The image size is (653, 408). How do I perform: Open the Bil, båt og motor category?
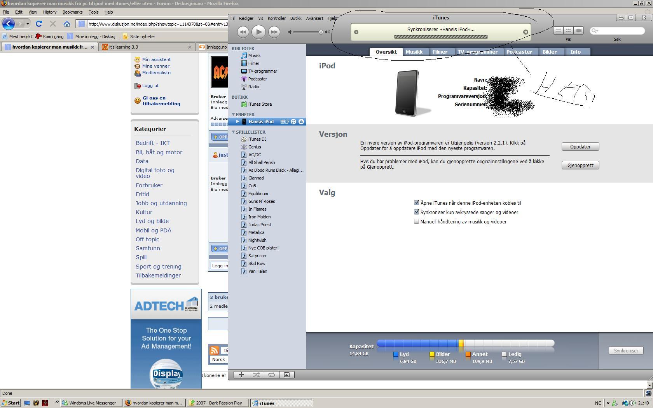pyautogui.click(x=159, y=152)
